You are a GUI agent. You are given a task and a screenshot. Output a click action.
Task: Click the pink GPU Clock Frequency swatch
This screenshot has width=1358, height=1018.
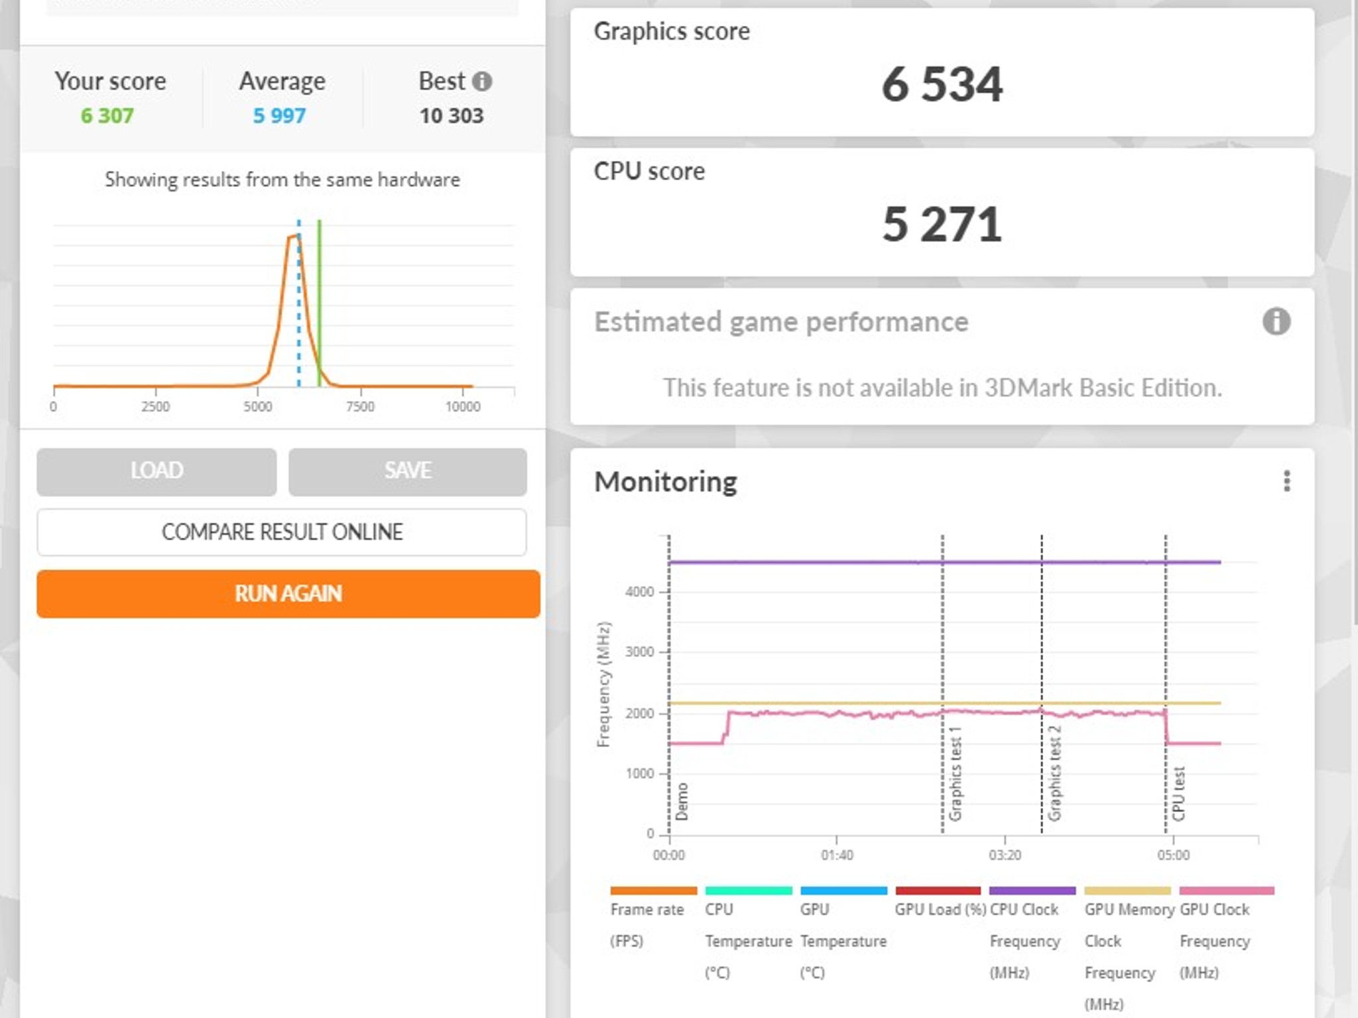coord(1226,891)
